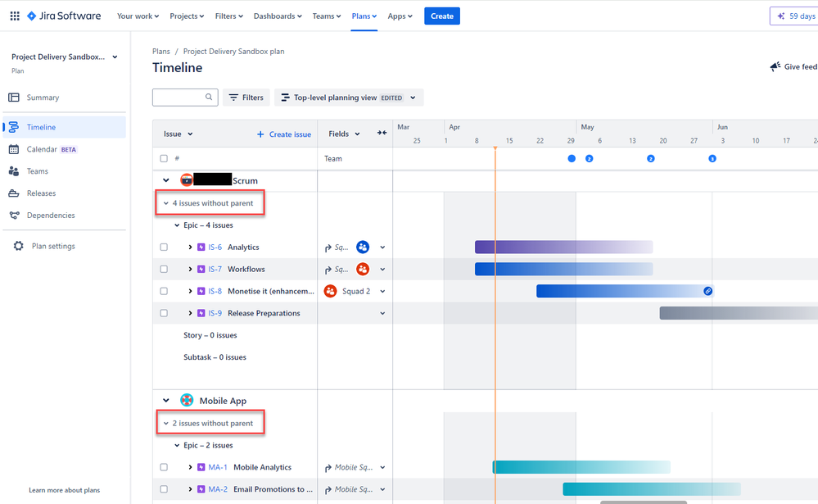
Task: Toggle the select-all checkbox in header row
Action: 164,158
